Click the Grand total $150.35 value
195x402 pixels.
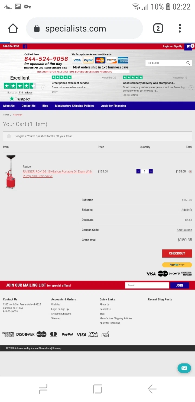pyautogui.click(x=185, y=240)
